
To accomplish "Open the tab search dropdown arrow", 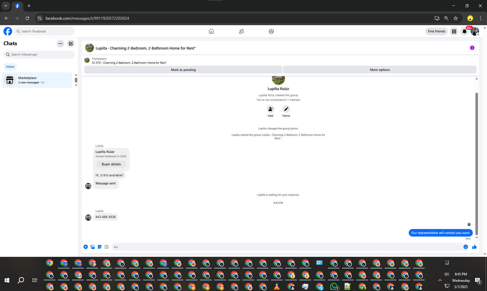I will point(6,6).
